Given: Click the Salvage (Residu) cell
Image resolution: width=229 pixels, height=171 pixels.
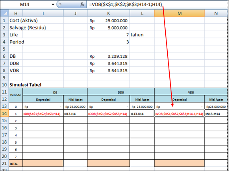Looking at the screenshot, I should [x=27, y=27].
